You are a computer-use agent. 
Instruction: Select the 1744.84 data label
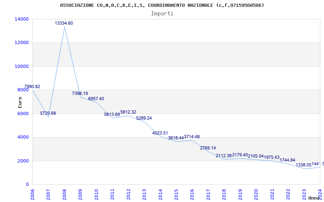(x=288, y=160)
